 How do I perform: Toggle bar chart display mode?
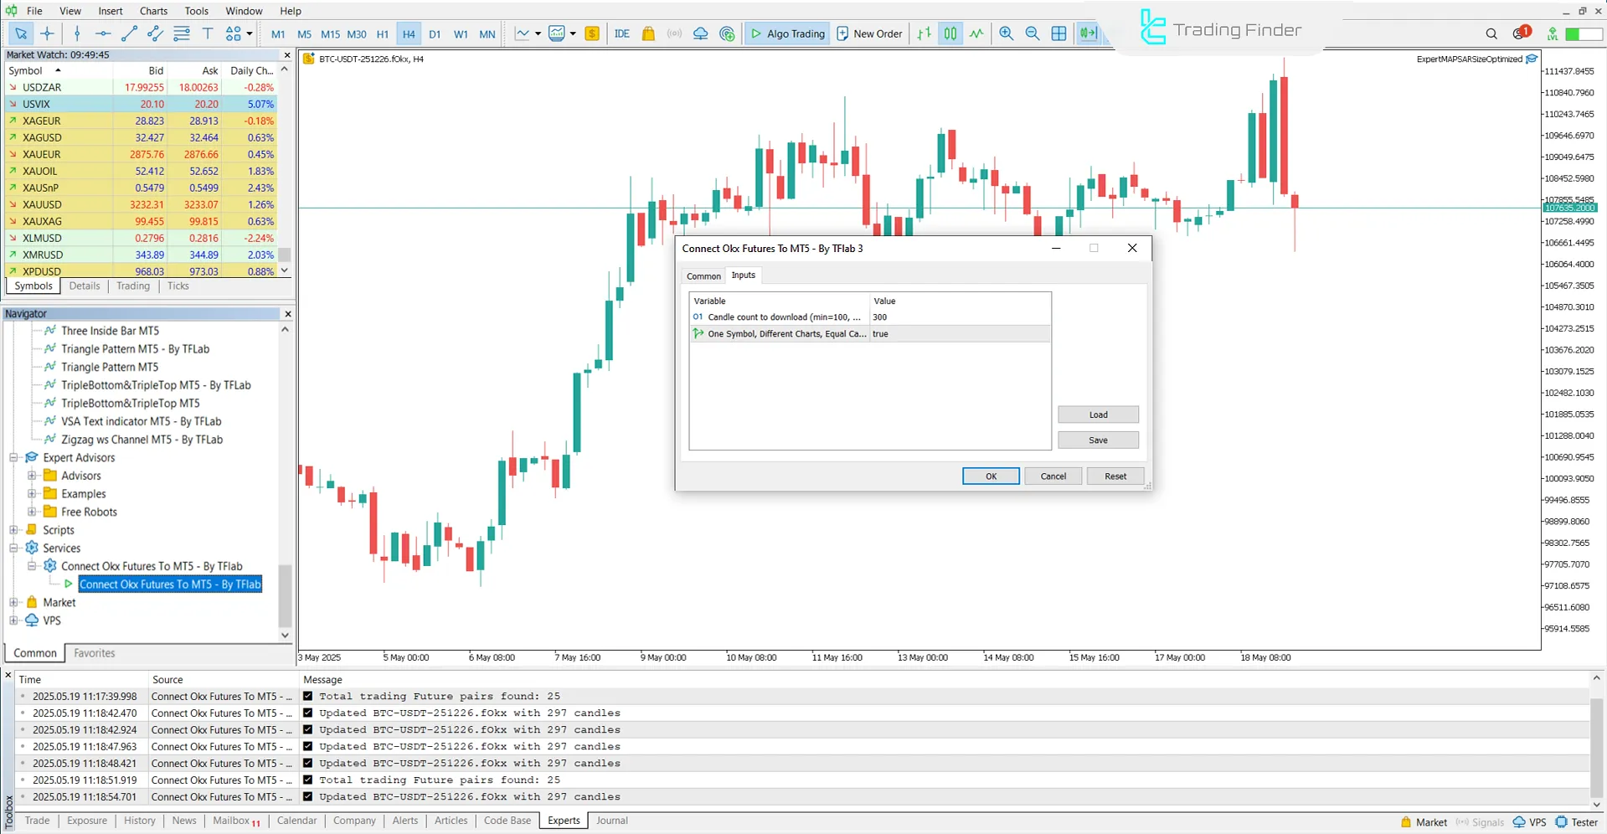click(924, 33)
